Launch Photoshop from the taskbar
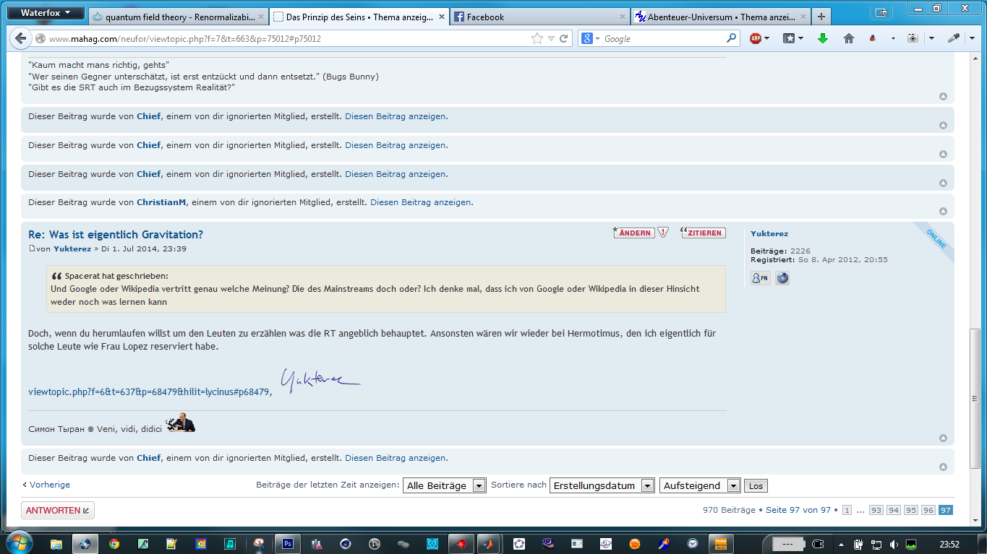 287,543
